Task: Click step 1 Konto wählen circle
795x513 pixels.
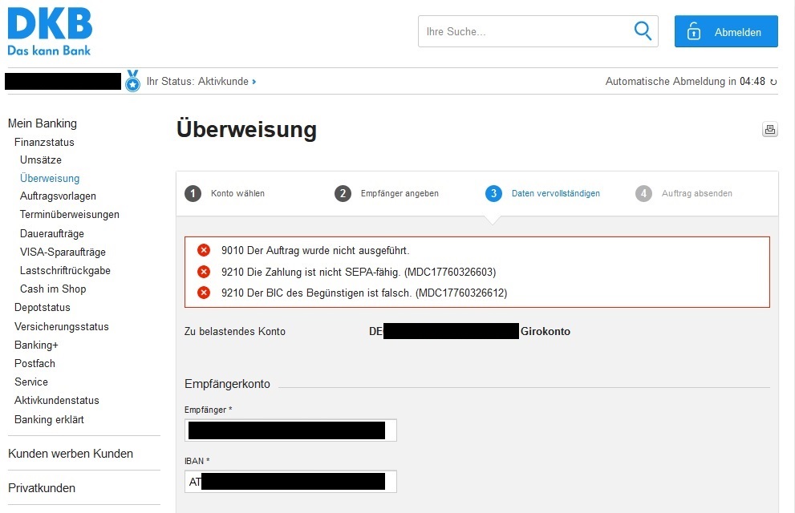Action: [193, 193]
